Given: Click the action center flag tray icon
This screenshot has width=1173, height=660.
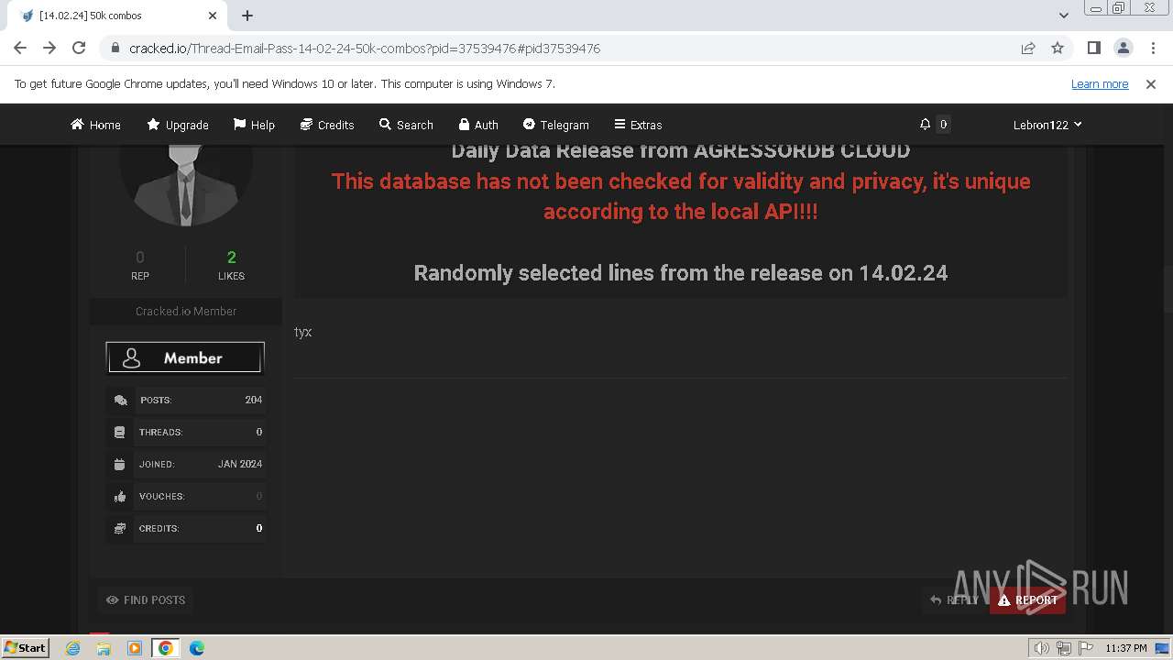Looking at the screenshot, I should 1086,648.
